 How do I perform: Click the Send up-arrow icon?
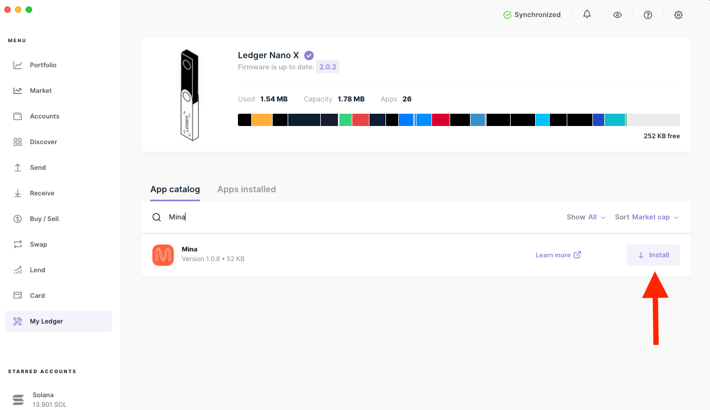(x=18, y=168)
